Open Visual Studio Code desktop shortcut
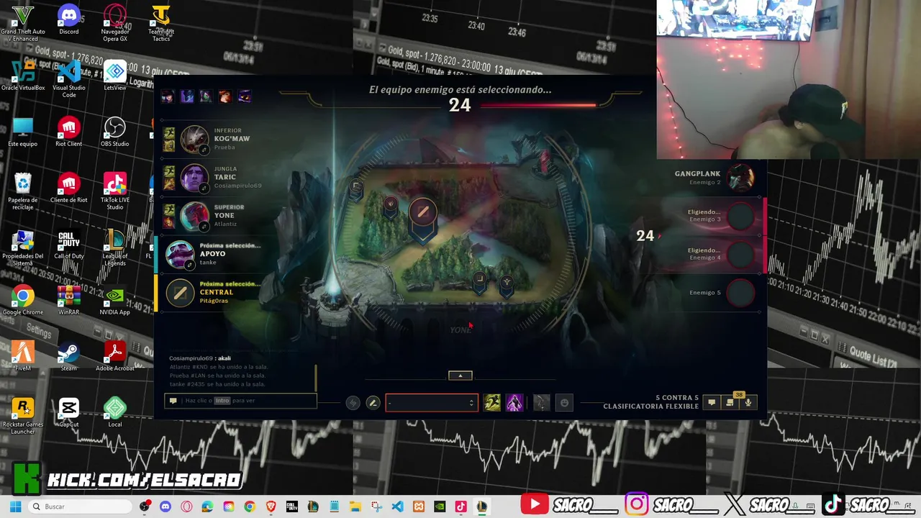921x518 pixels. click(69, 78)
